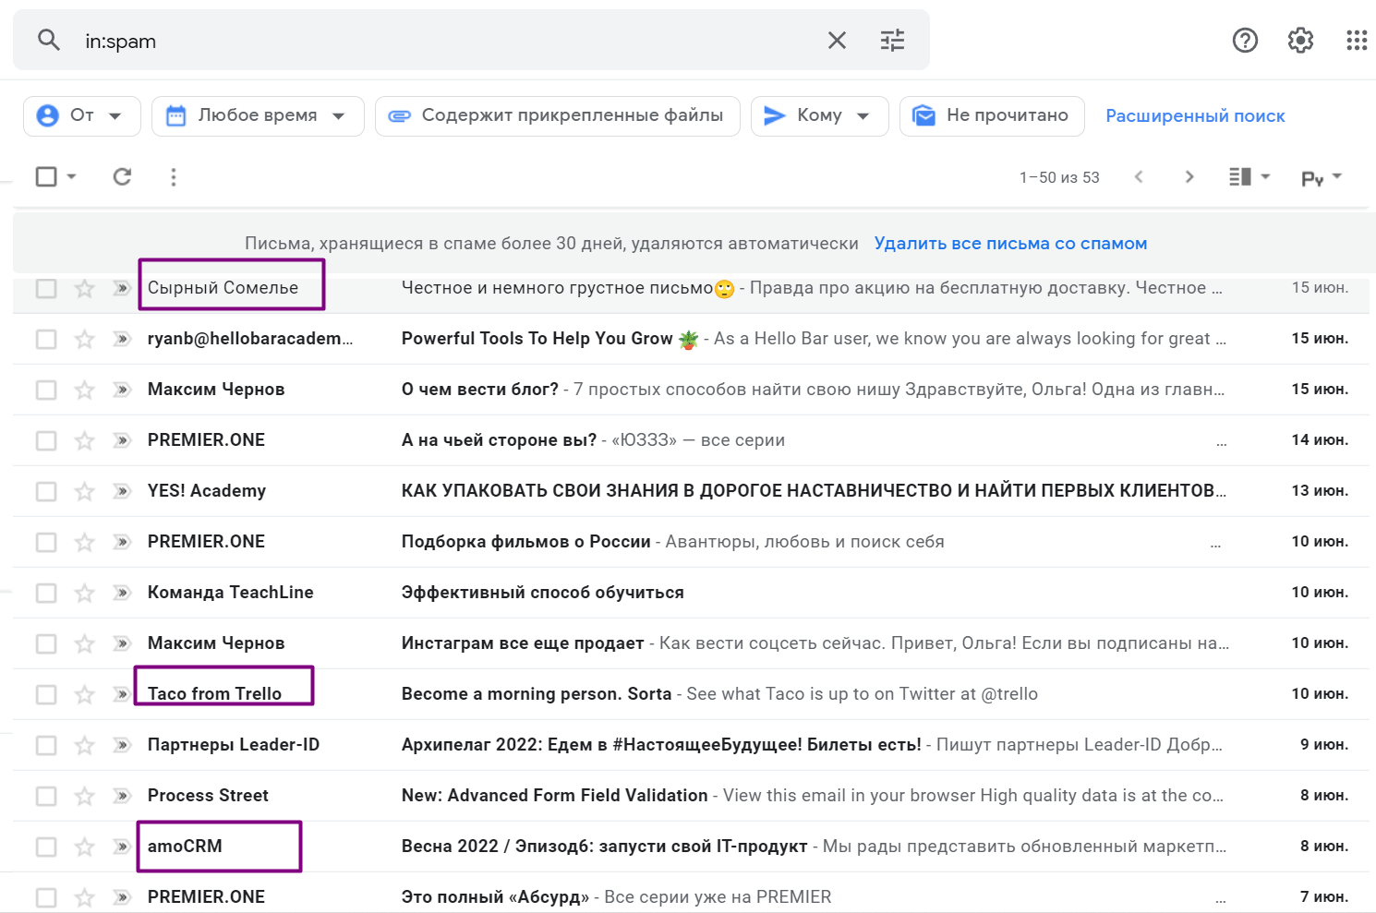The height and width of the screenshot is (913, 1376).
Task: Click the search magnifier icon
Action: tap(48, 40)
